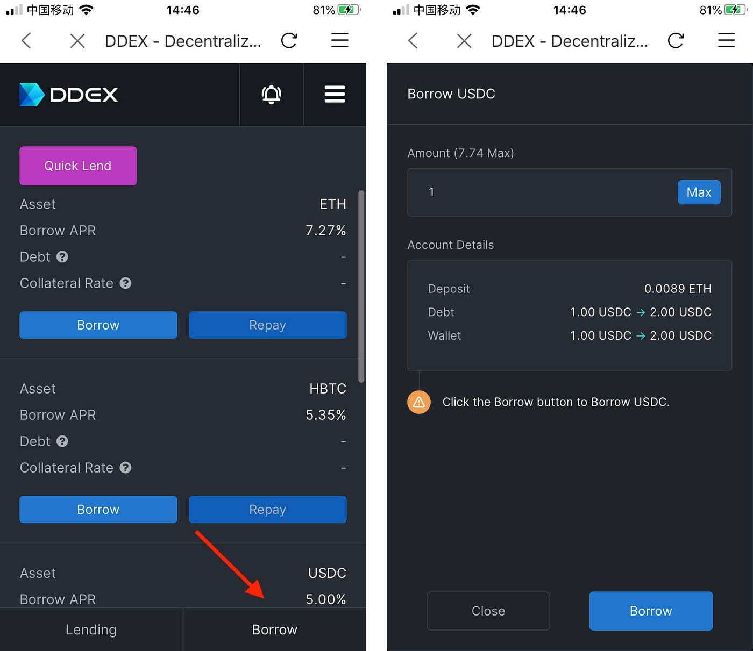Close the page with X in left phone
Viewport: 753px width, 651px height.
pyautogui.click(x=77, y=41)
